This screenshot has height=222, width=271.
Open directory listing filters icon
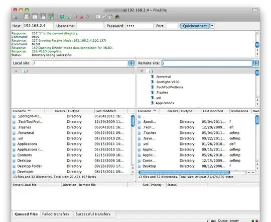pyautogui.click(x=98, y=17)
